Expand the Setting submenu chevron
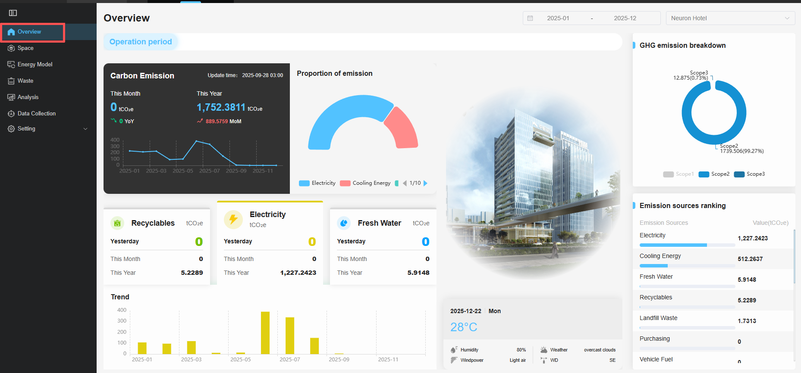 85,129
